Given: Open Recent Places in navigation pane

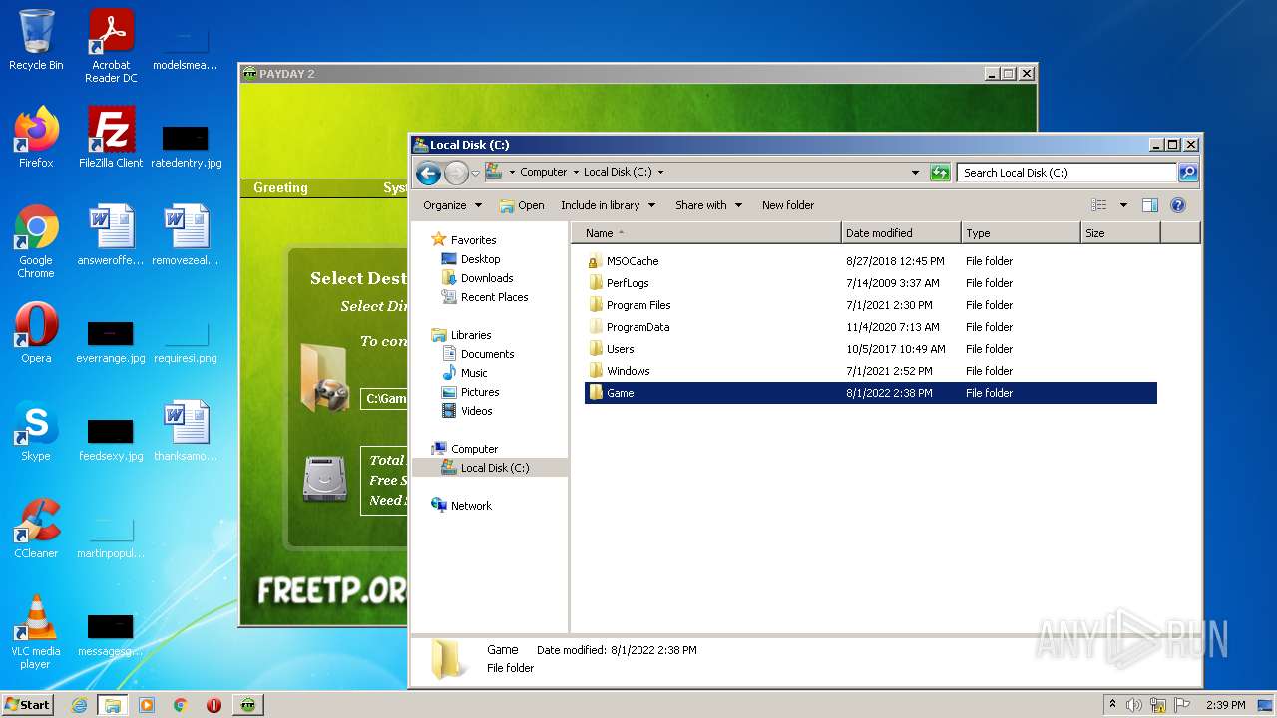Looking at the screenshot, I should pyautogui.click(x=494, y=297).
